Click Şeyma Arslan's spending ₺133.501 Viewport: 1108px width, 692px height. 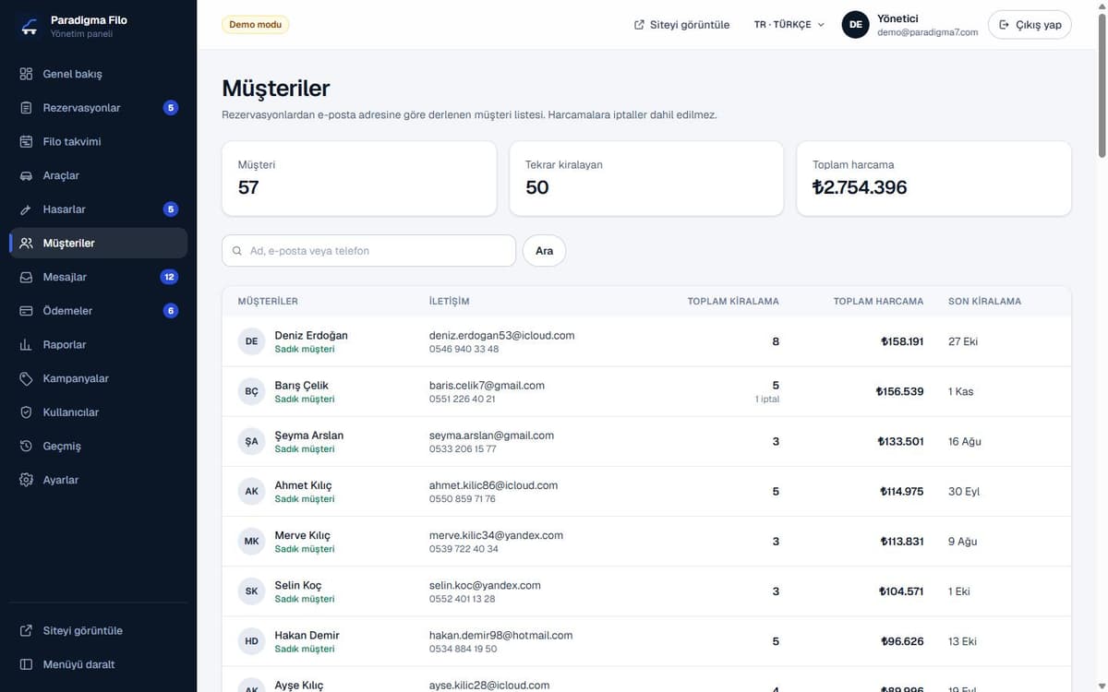[x=901, y=442]
